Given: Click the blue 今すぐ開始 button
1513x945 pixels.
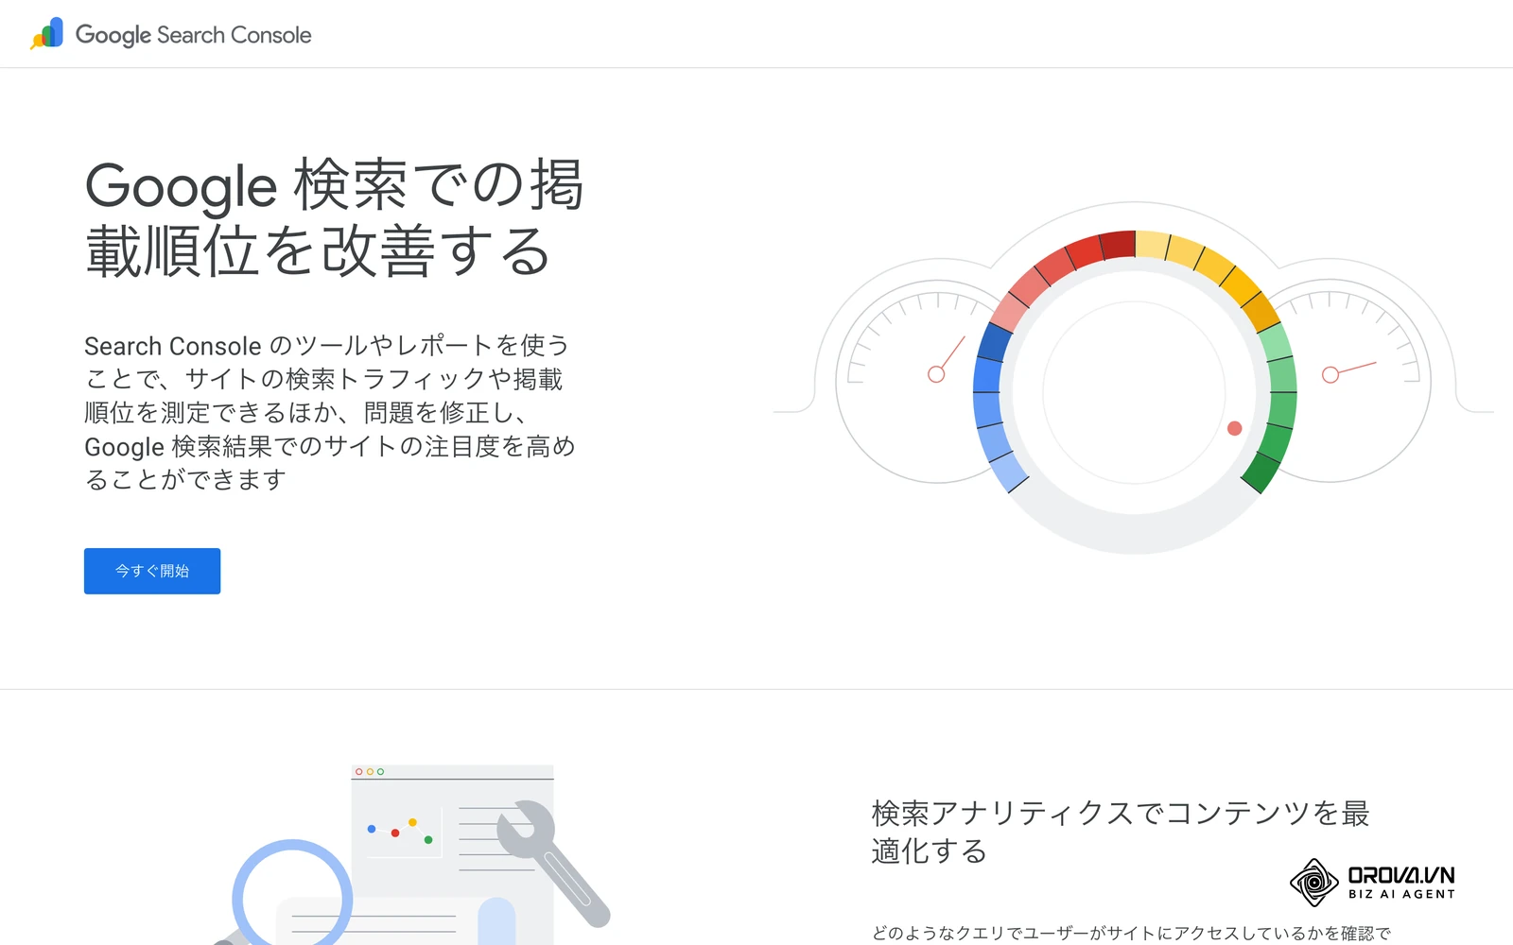Looking at the screenshot, I should coord(152,571).
